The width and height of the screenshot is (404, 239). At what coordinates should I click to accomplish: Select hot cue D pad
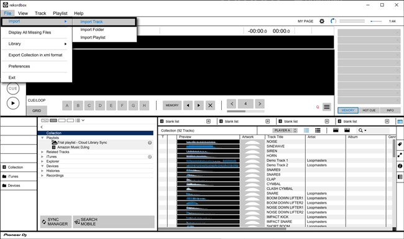100,106
